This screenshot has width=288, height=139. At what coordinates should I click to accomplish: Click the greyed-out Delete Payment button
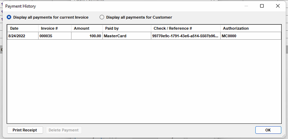pos(63,130)
